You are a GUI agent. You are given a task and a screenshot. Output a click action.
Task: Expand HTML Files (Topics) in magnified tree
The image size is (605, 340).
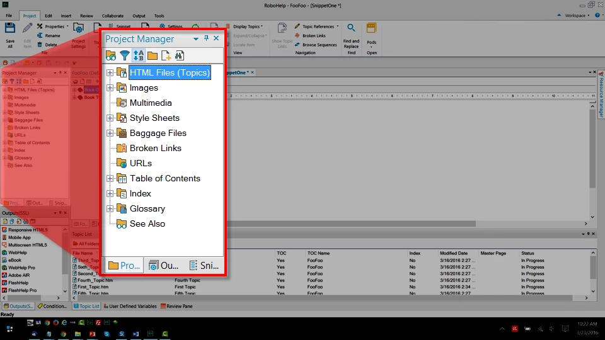[110, 72]
